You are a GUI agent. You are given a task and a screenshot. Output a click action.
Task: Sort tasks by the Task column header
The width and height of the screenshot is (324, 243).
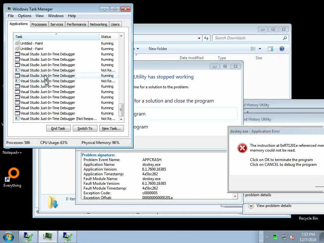point(56,37)
